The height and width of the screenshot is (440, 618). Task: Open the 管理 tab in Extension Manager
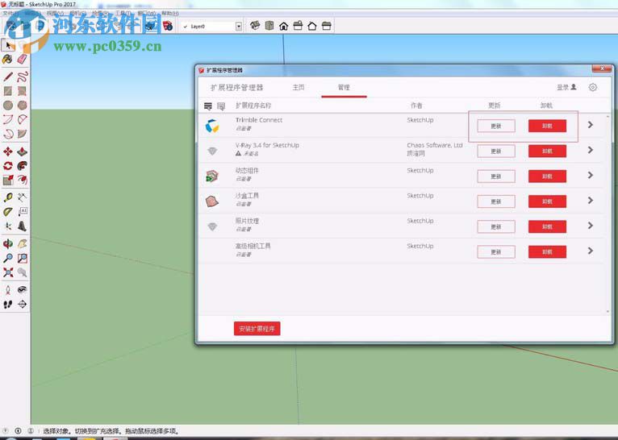pos(344,87)
